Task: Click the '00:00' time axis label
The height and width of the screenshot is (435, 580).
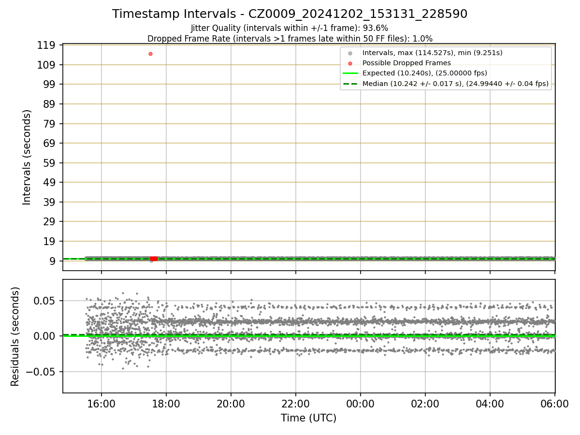Action: pos(361,404)
